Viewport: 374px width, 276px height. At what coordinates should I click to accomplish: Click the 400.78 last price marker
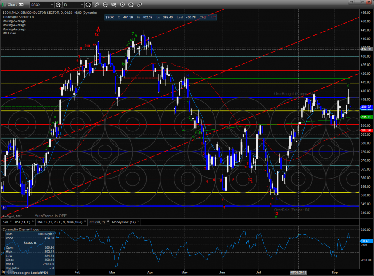click(x=366, y=107)
